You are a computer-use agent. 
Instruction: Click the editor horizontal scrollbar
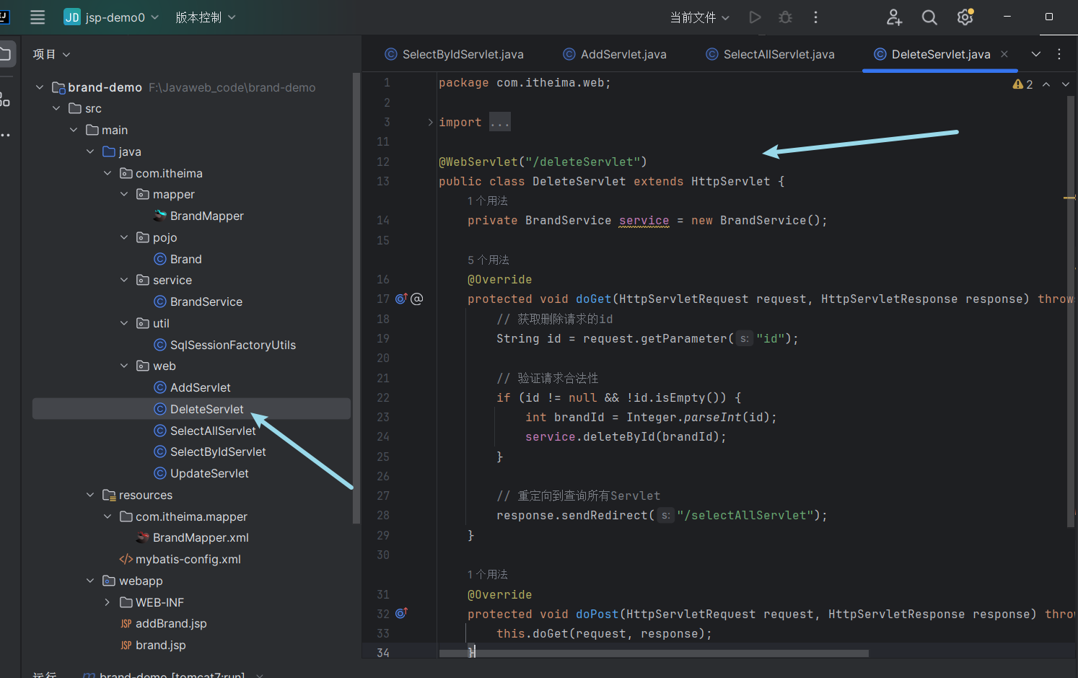pyautogui.click(x=654, y=653)
